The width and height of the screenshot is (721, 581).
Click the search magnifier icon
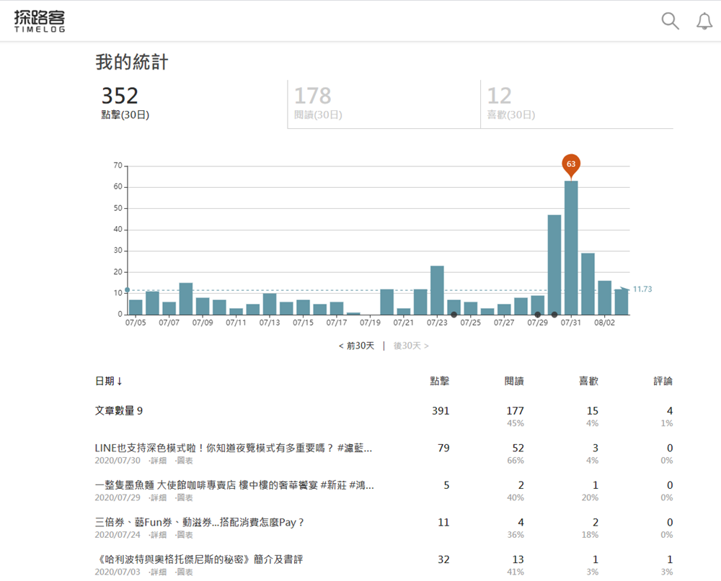(x=670, y=21)
